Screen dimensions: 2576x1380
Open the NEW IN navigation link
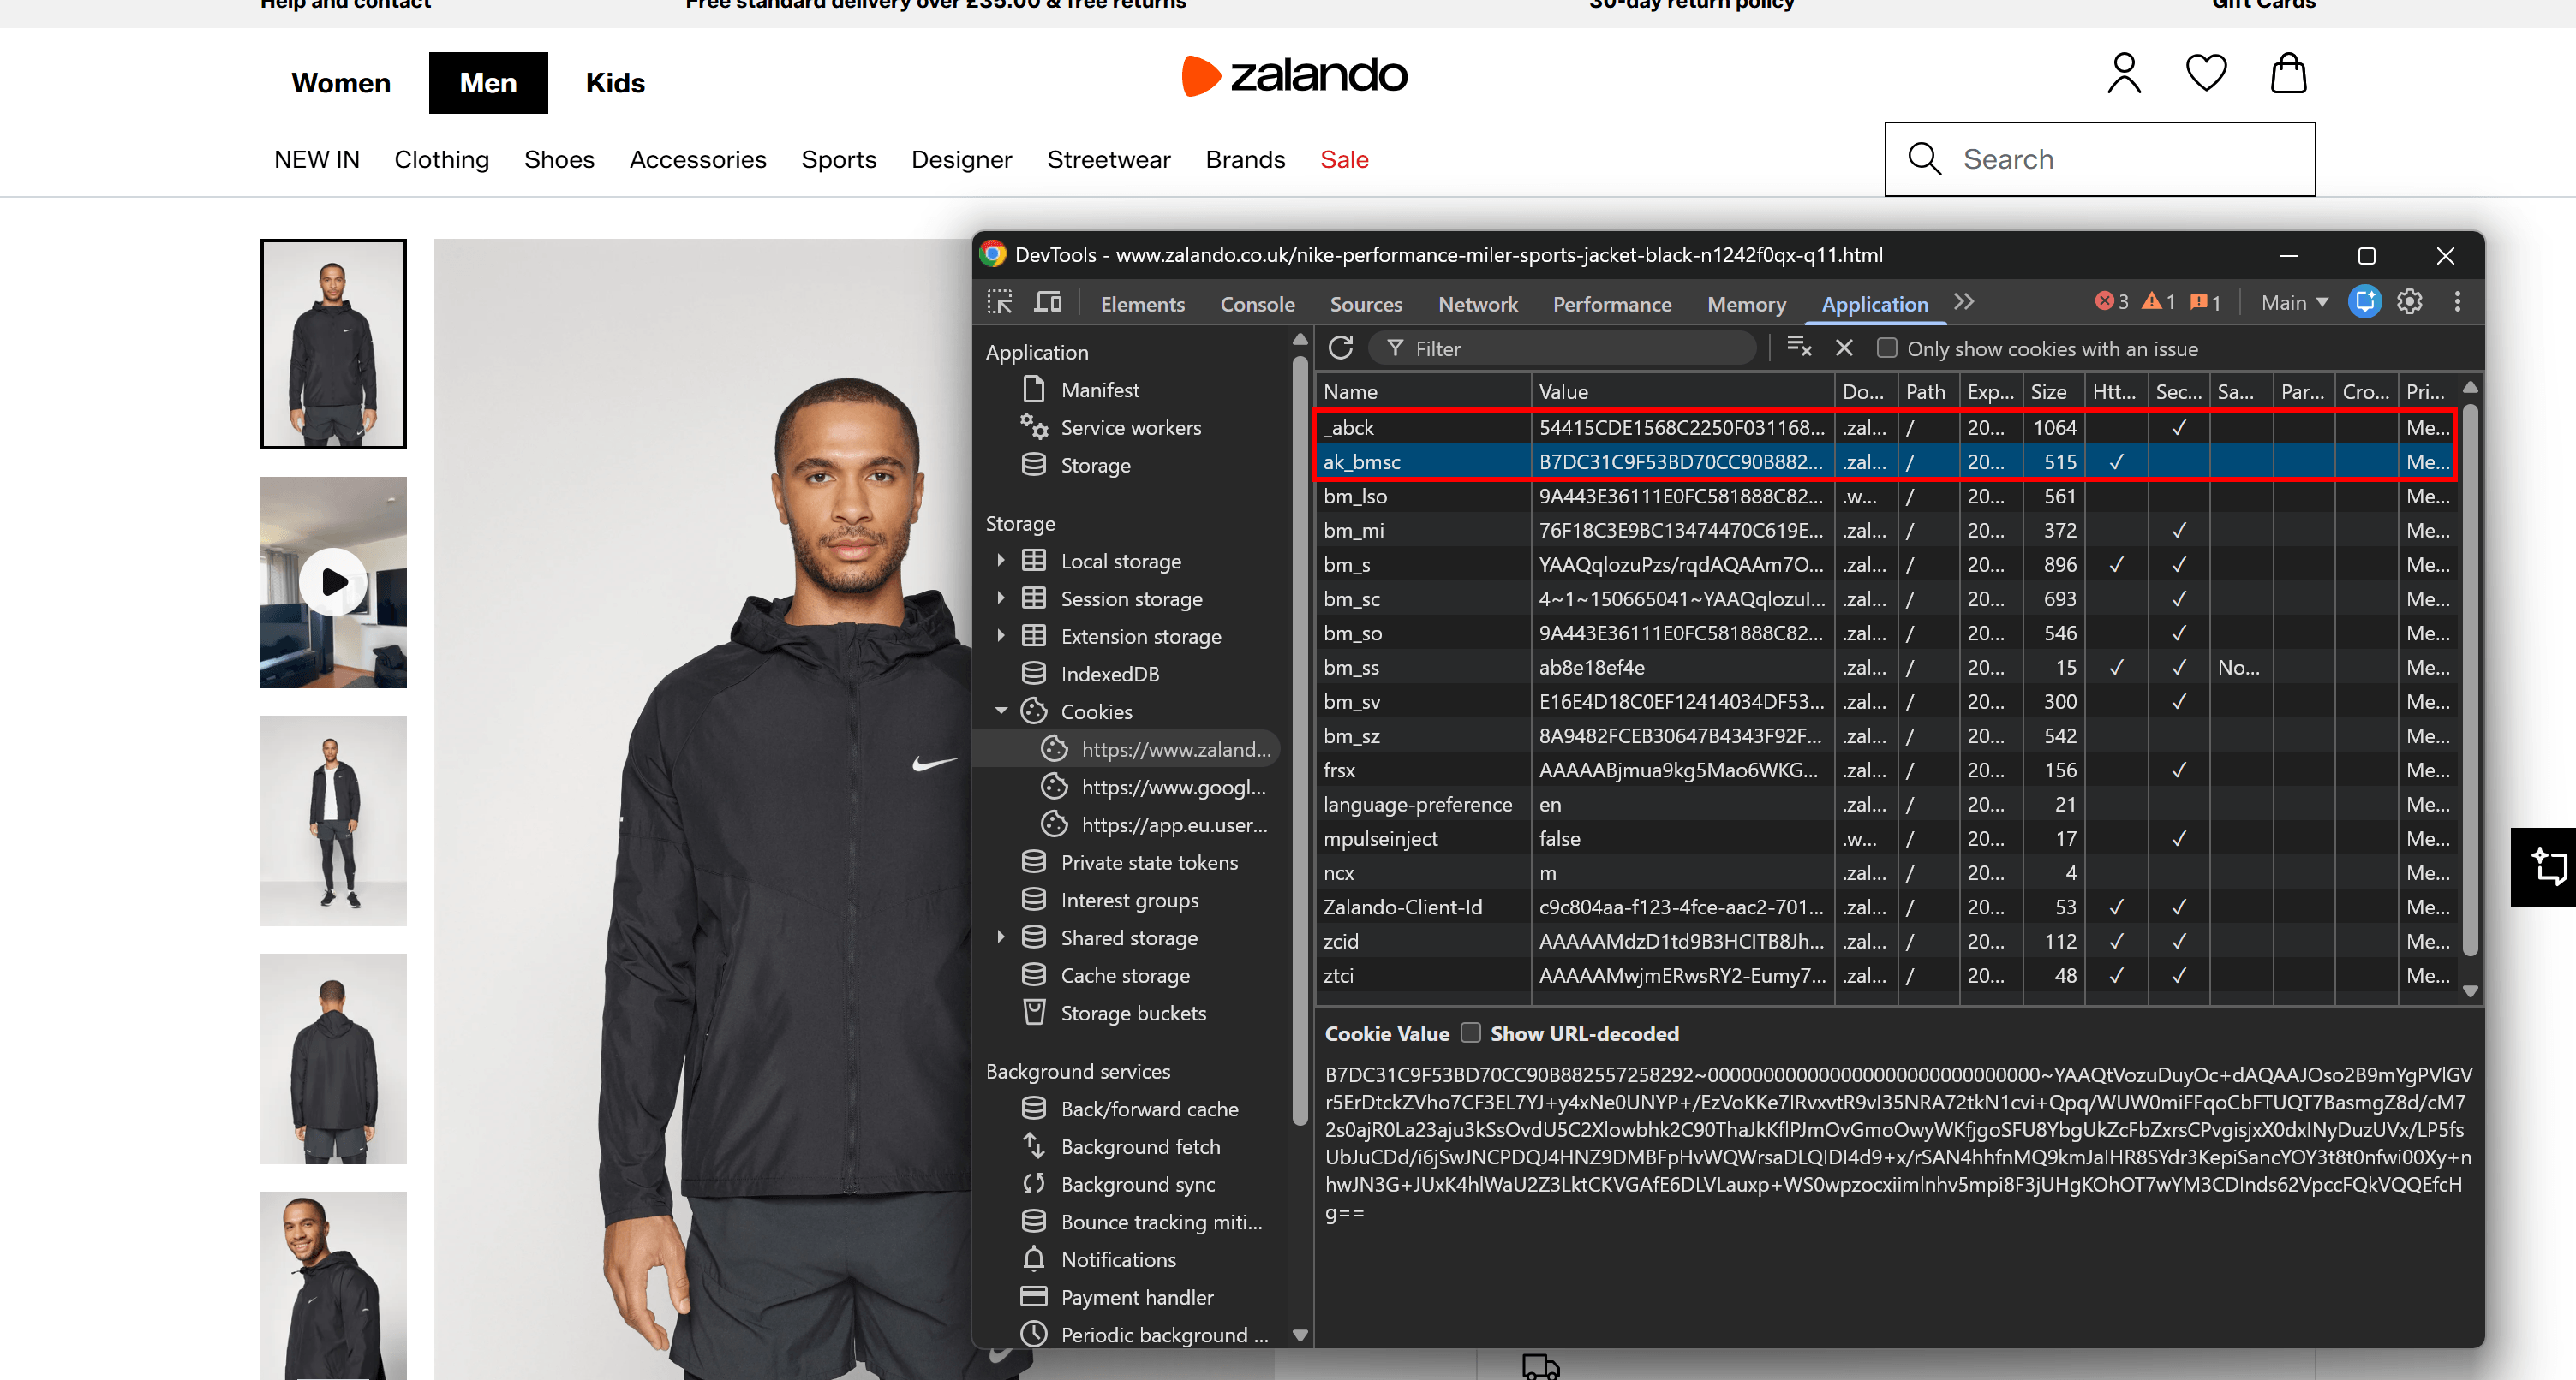coord(317,159)
